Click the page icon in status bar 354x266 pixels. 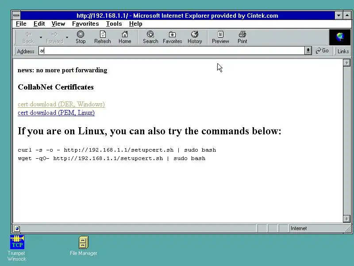click(17, 228)
